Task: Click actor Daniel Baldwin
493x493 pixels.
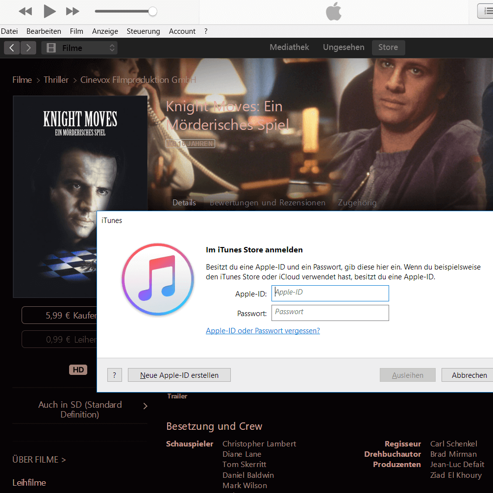Action: 248,475
